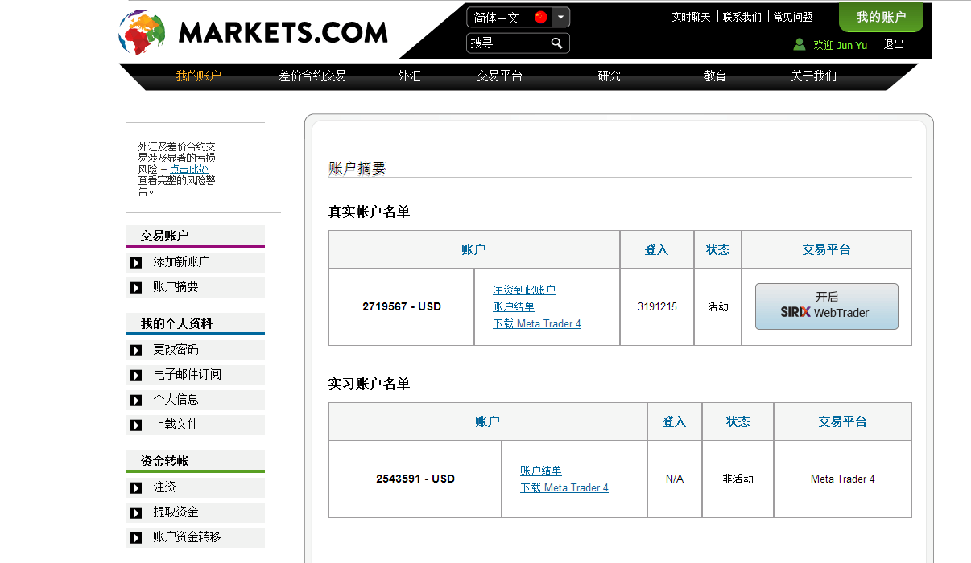
Task: Open the language dropdown arrow
Action: (x=561, y=17)
